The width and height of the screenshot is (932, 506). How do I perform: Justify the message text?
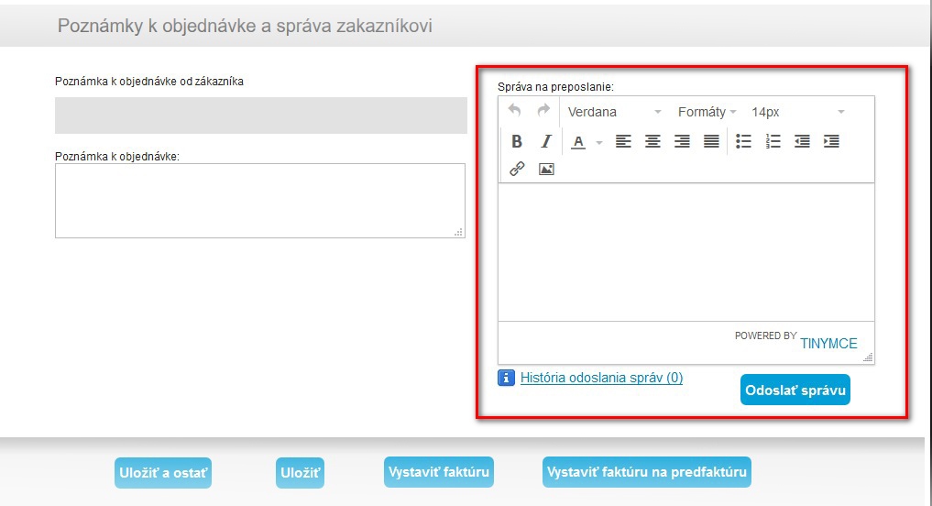(711, 141)
